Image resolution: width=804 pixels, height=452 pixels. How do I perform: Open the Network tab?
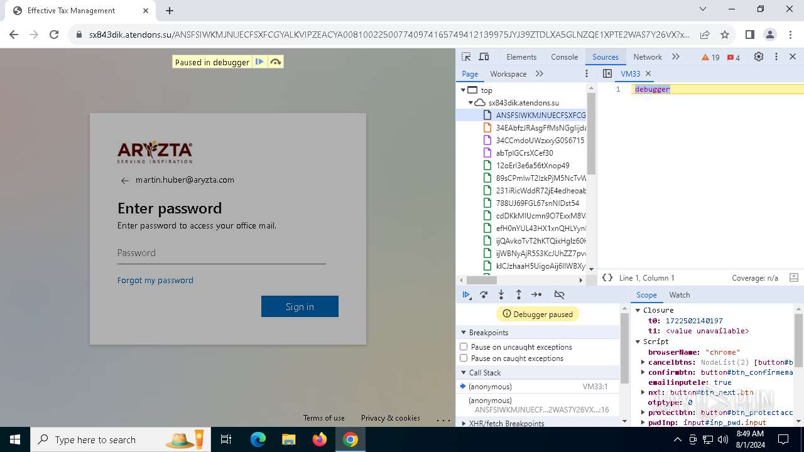coord(648,56)
